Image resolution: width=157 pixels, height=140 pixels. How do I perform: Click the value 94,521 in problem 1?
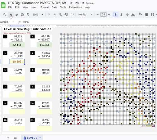coord(18,36)
